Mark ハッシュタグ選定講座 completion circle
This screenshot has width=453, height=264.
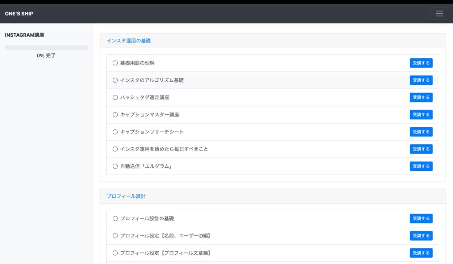coord(115,98)
